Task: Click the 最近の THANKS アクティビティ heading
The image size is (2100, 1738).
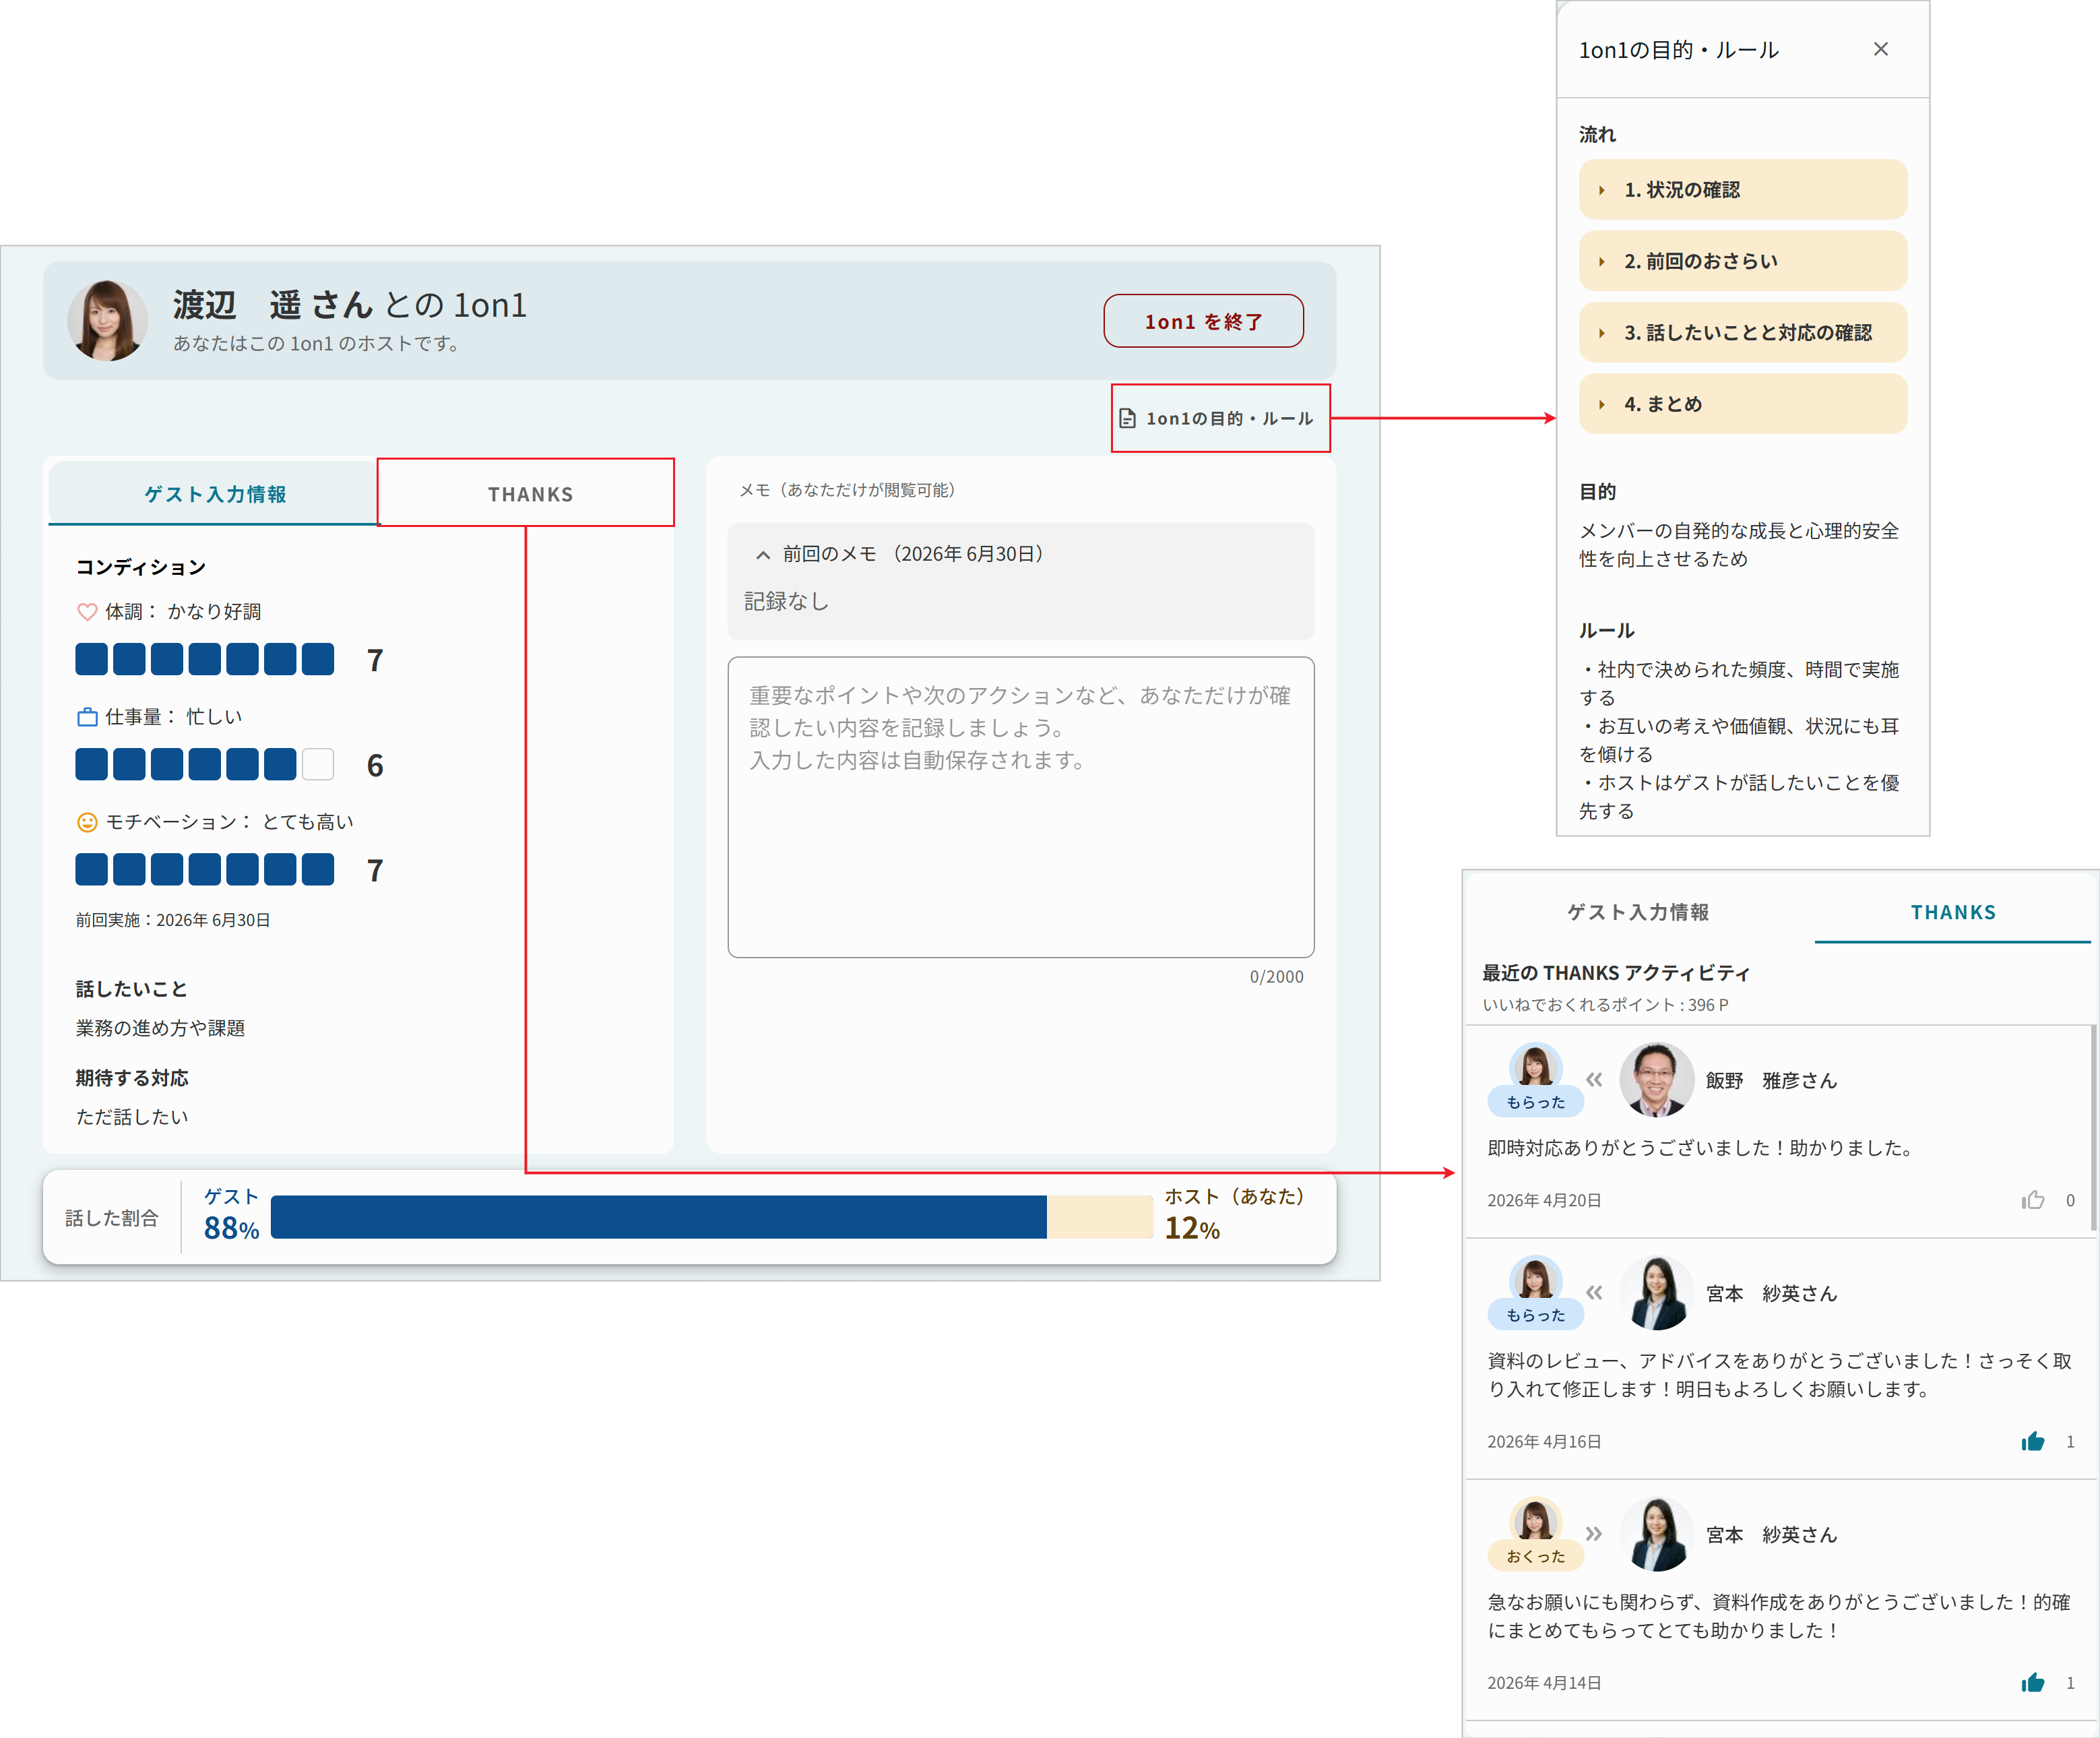Action: click(1616, 972)
